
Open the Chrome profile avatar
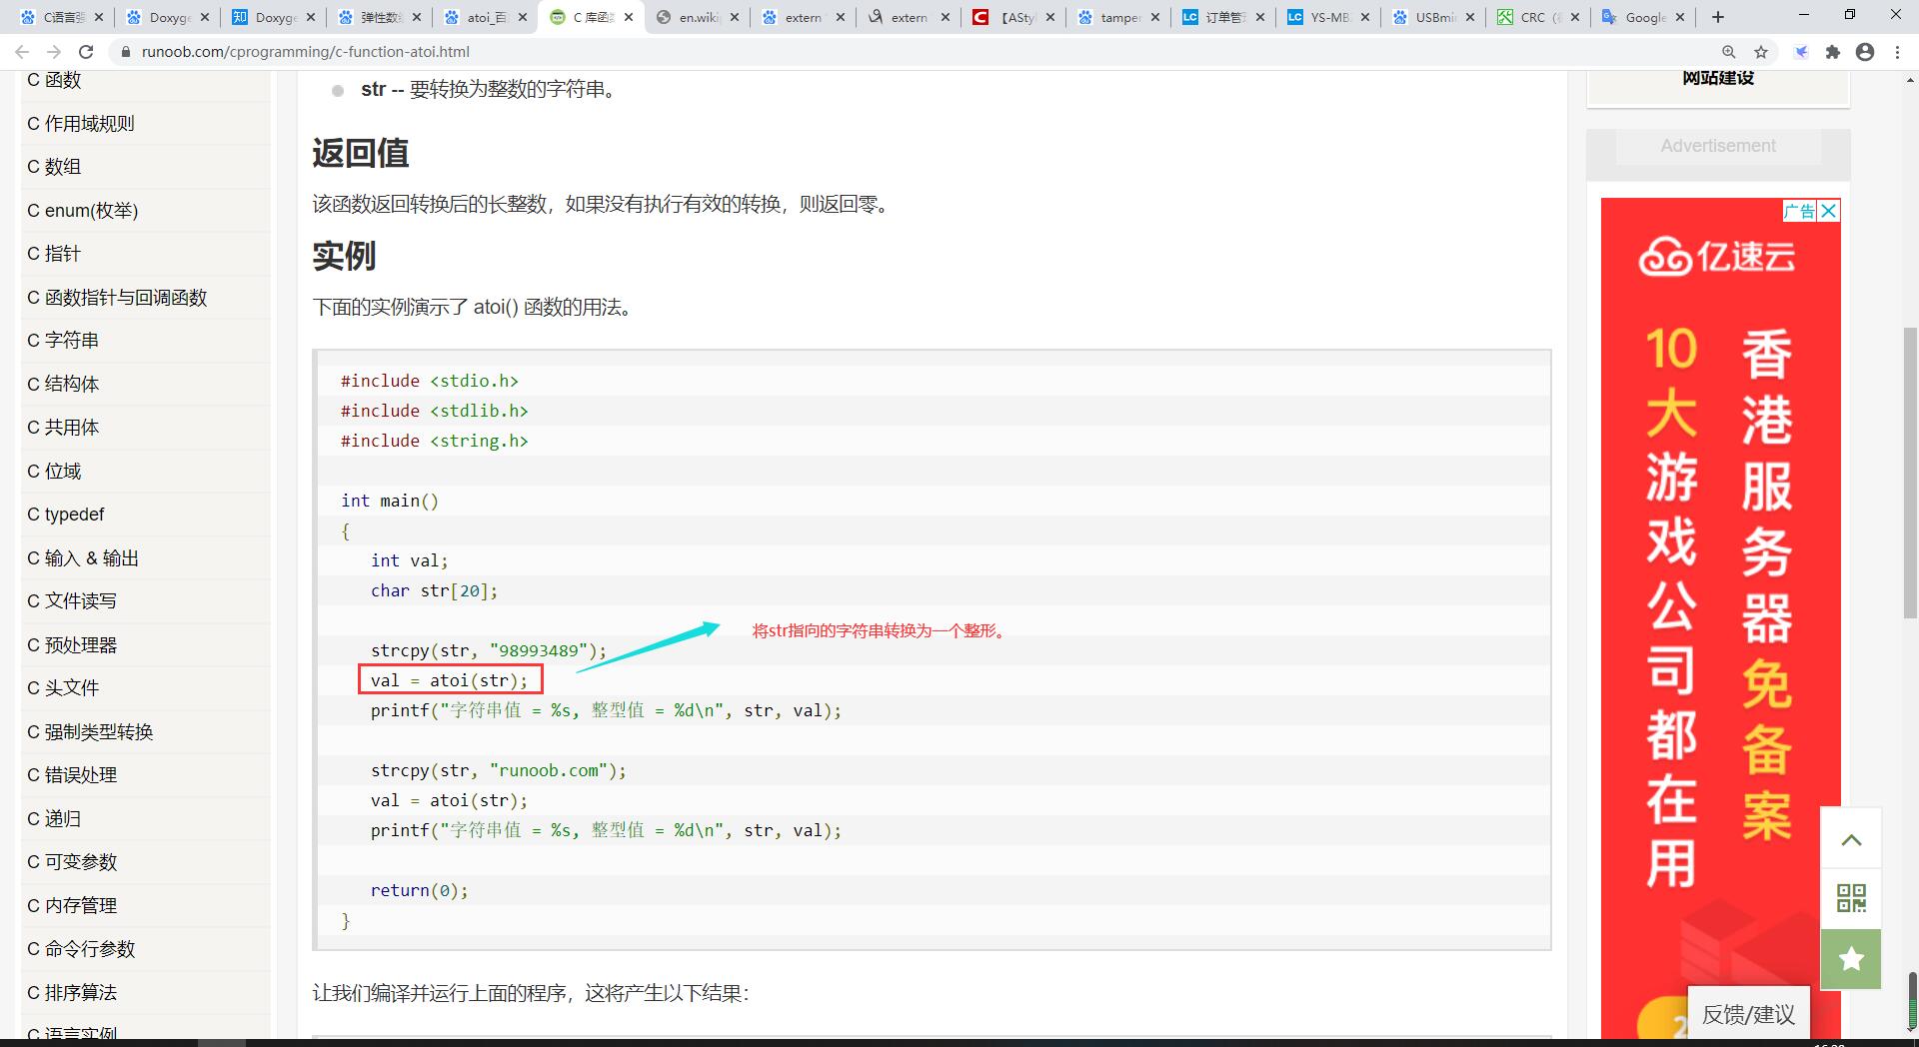tap(1865, 52)
